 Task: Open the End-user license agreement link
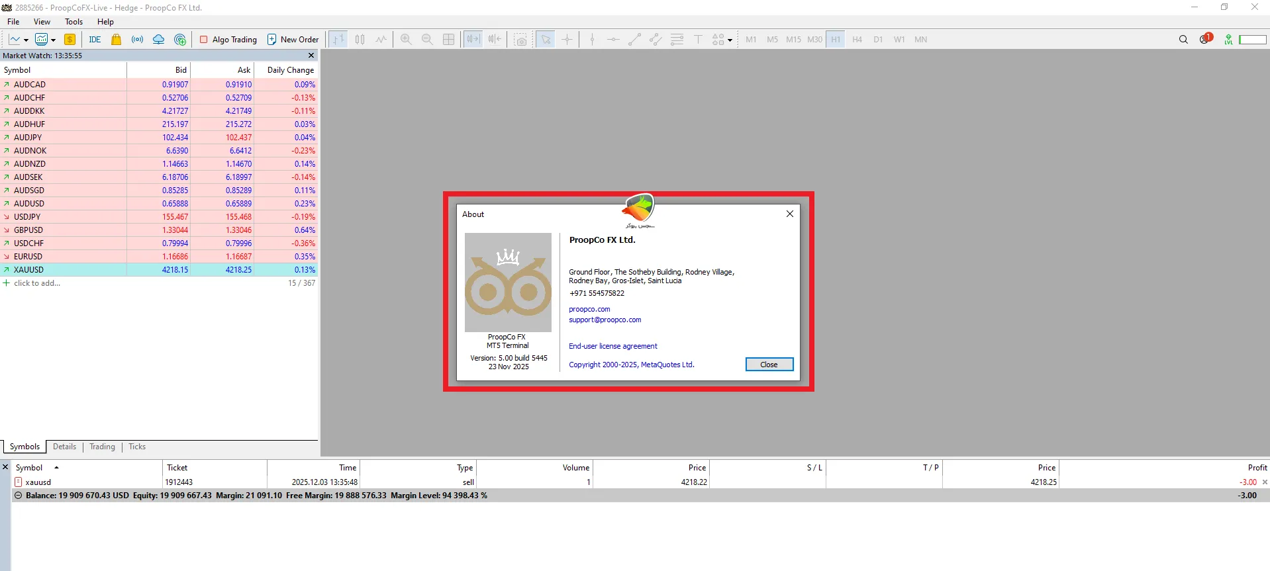[x=612, y=346]
